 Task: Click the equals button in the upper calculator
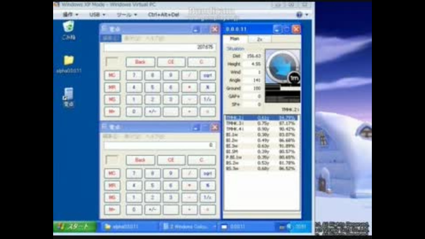208,112
